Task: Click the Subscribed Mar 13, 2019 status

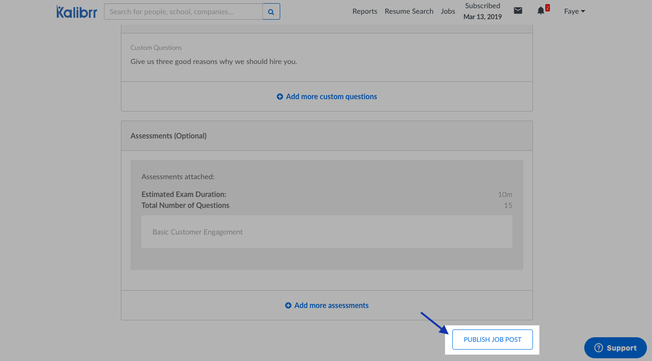Action: 483,11
